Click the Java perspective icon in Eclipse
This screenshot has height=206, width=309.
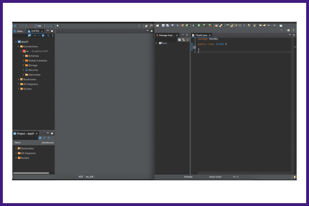tap(294, 30)
